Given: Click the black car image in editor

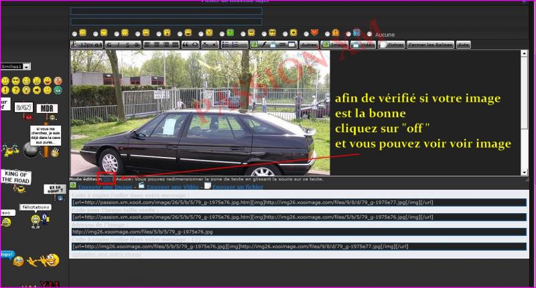Looking at the screenshot, I should 200,113.
